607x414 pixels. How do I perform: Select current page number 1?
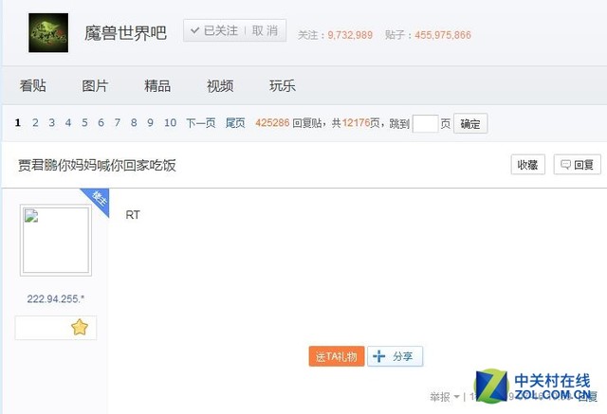click(x=18, y=123)
